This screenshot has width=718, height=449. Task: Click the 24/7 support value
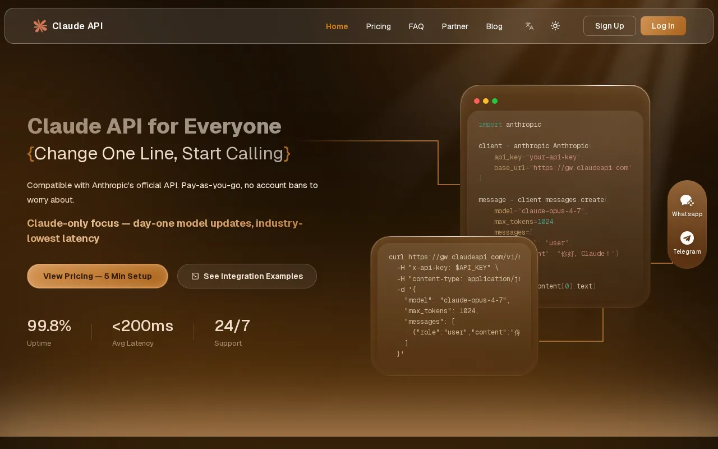coord(232,326)
